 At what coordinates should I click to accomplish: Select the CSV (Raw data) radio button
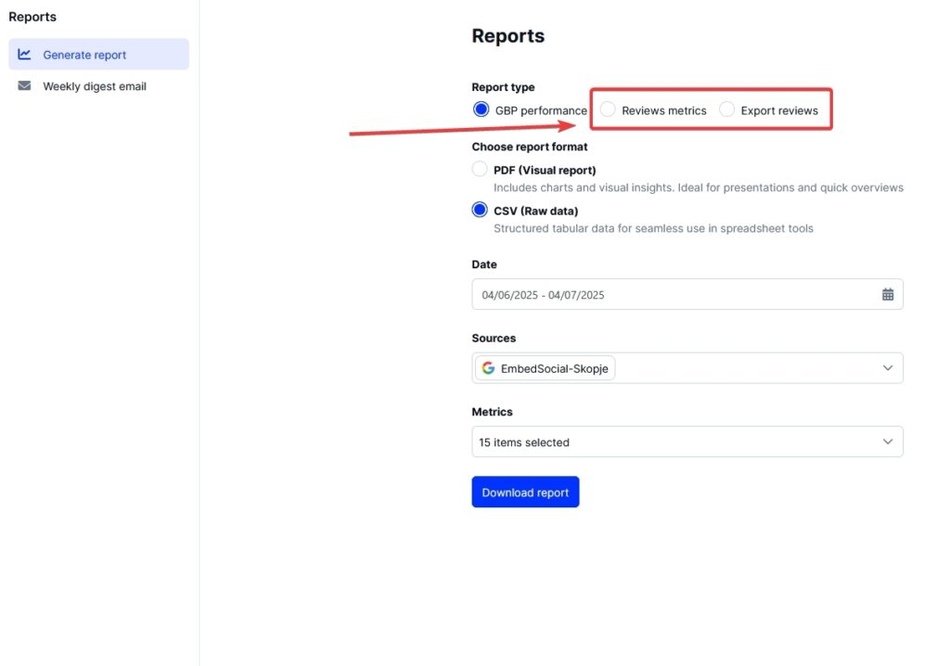480,210
